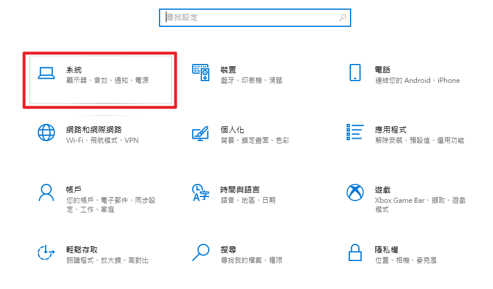Click the text 背景、鎖定畫面、色彩
The width and height of the screenshot is (493, 289).
coord(255,141)
